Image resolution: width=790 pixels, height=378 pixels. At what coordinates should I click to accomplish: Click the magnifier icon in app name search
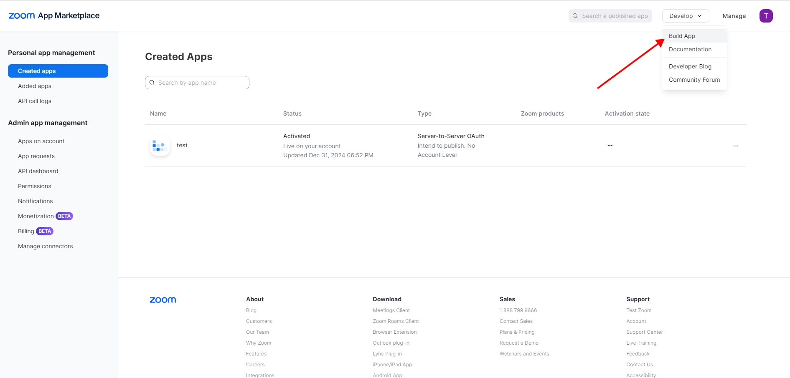[x=152, y=83]
